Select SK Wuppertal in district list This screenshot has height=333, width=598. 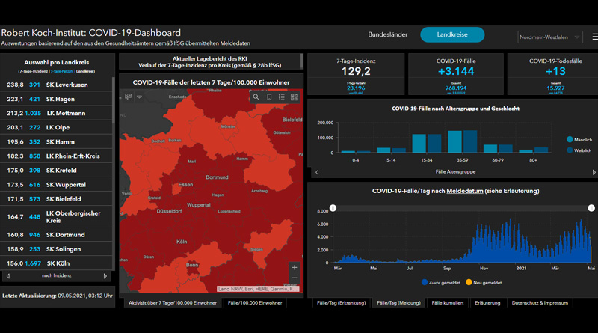[56, 184]
